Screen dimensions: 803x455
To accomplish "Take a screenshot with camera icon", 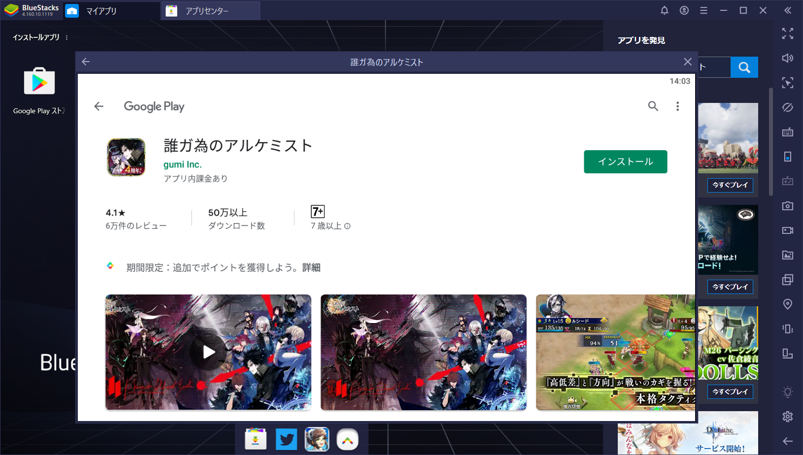I will [788, 206].
